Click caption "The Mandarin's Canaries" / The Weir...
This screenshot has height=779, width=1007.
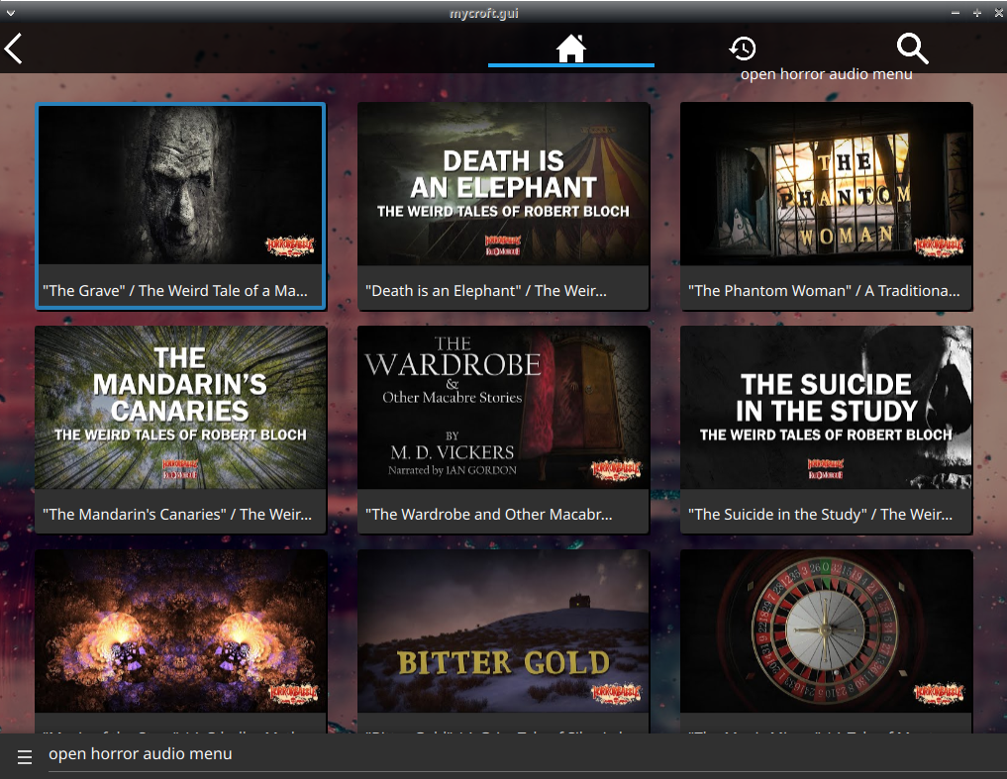[177, 515]
